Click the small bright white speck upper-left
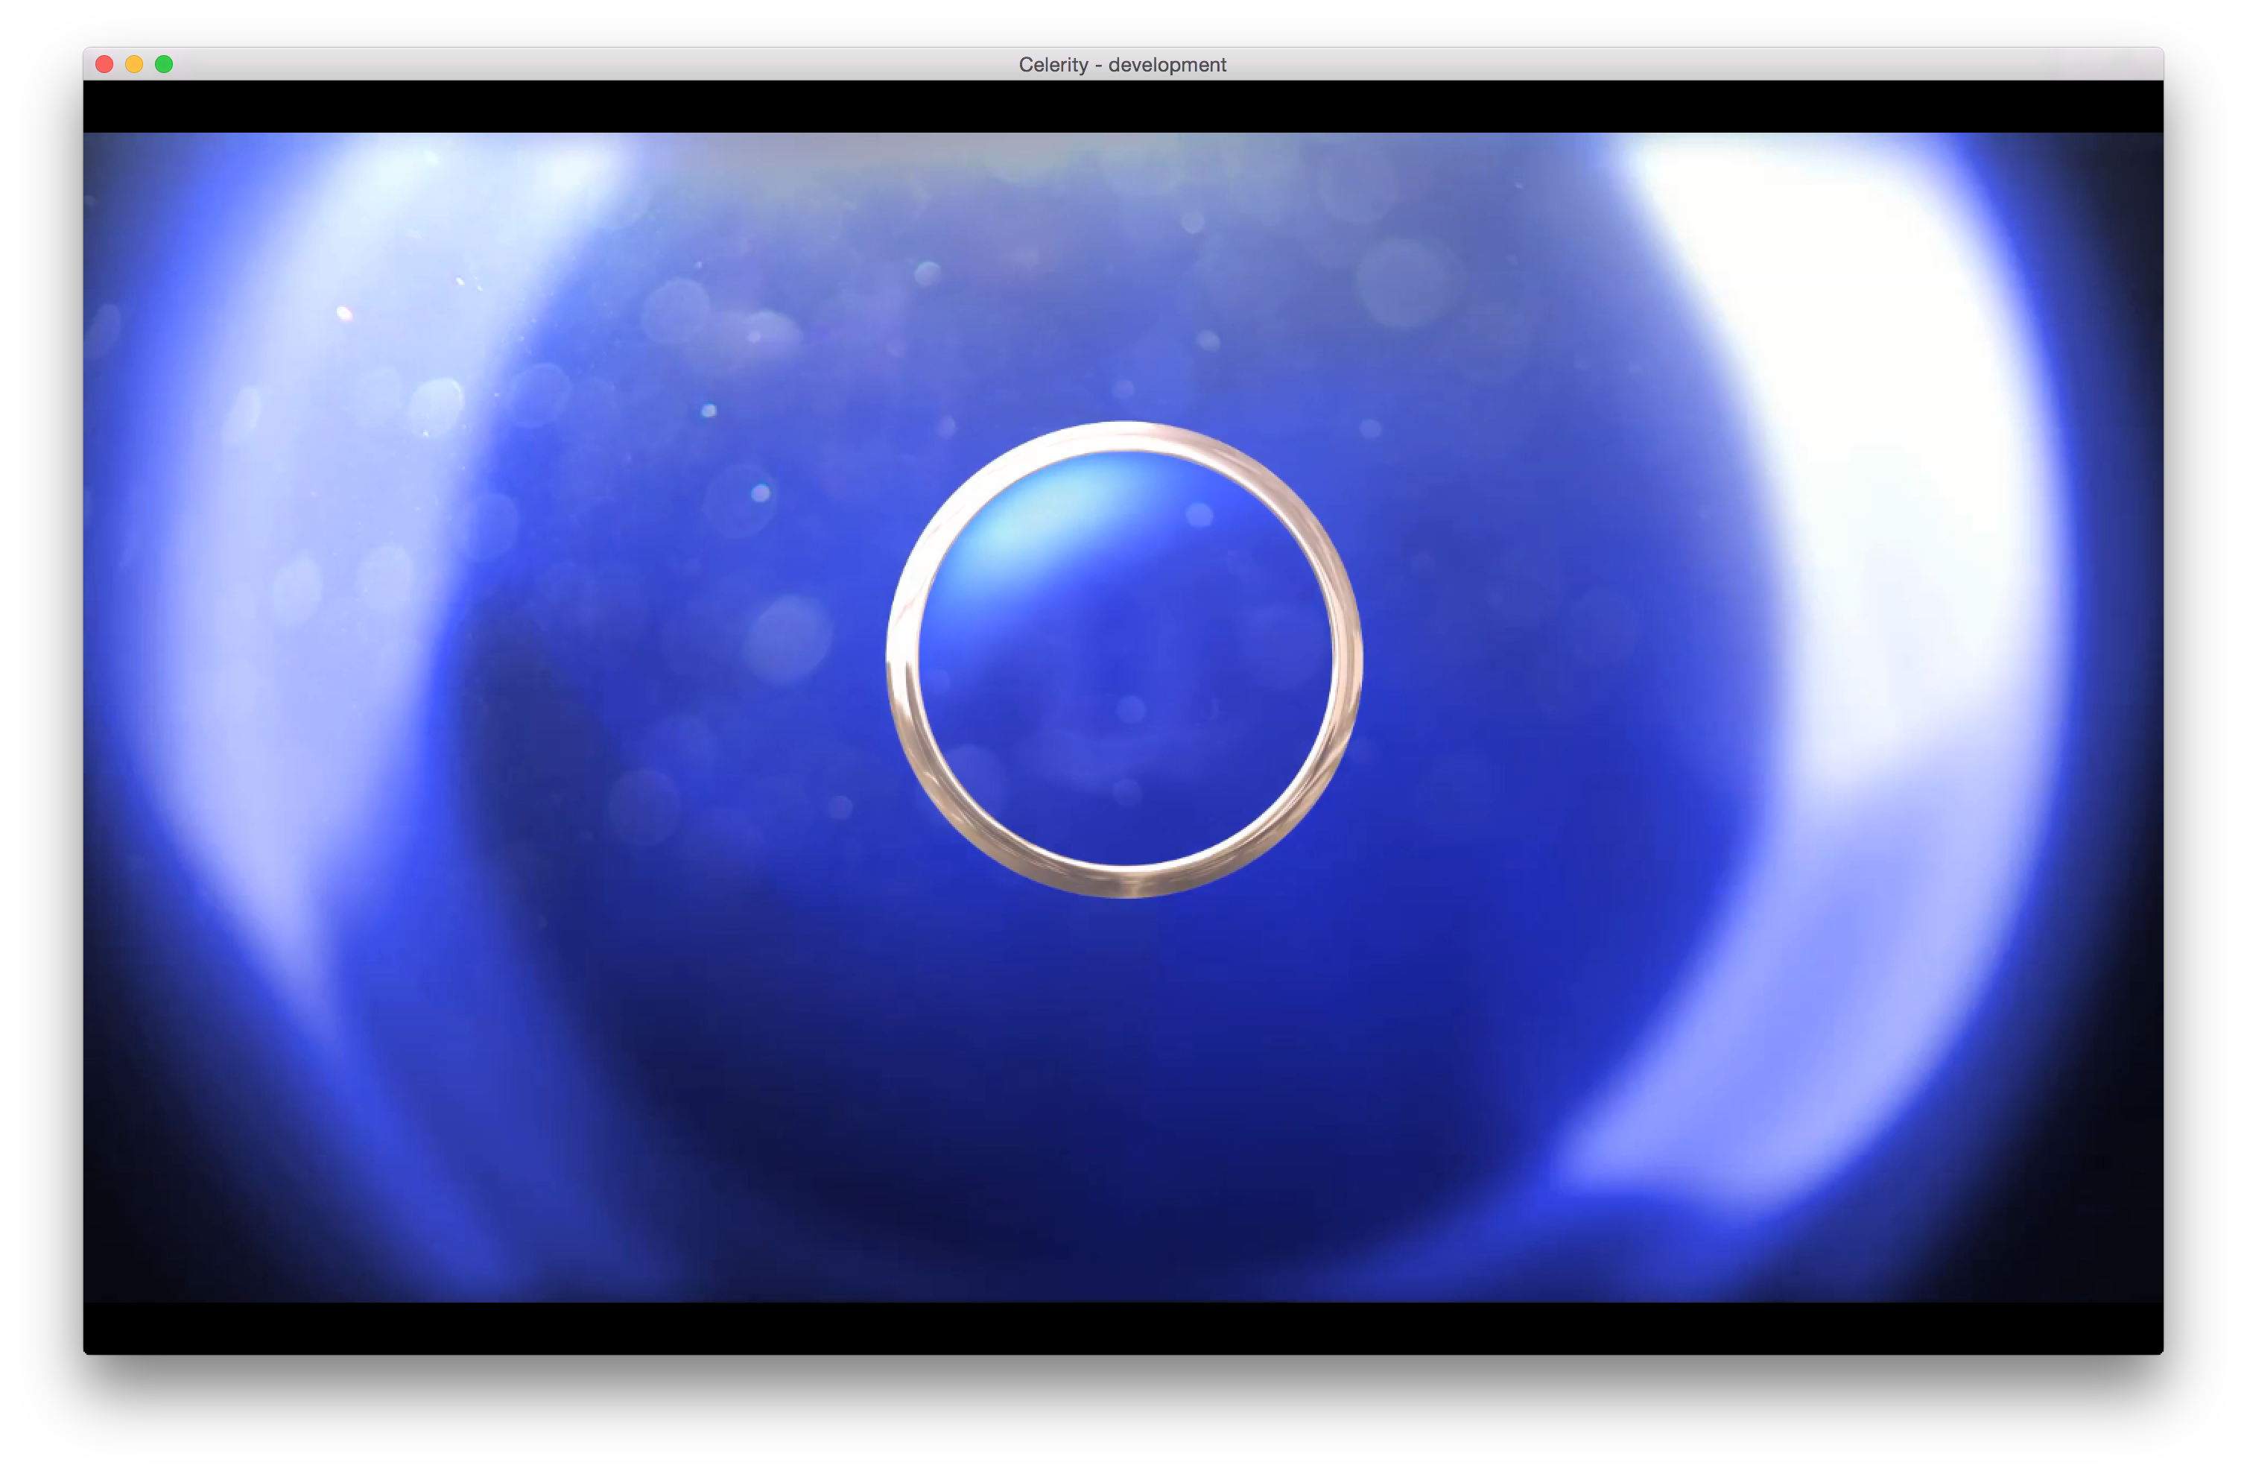 [345, 314]
